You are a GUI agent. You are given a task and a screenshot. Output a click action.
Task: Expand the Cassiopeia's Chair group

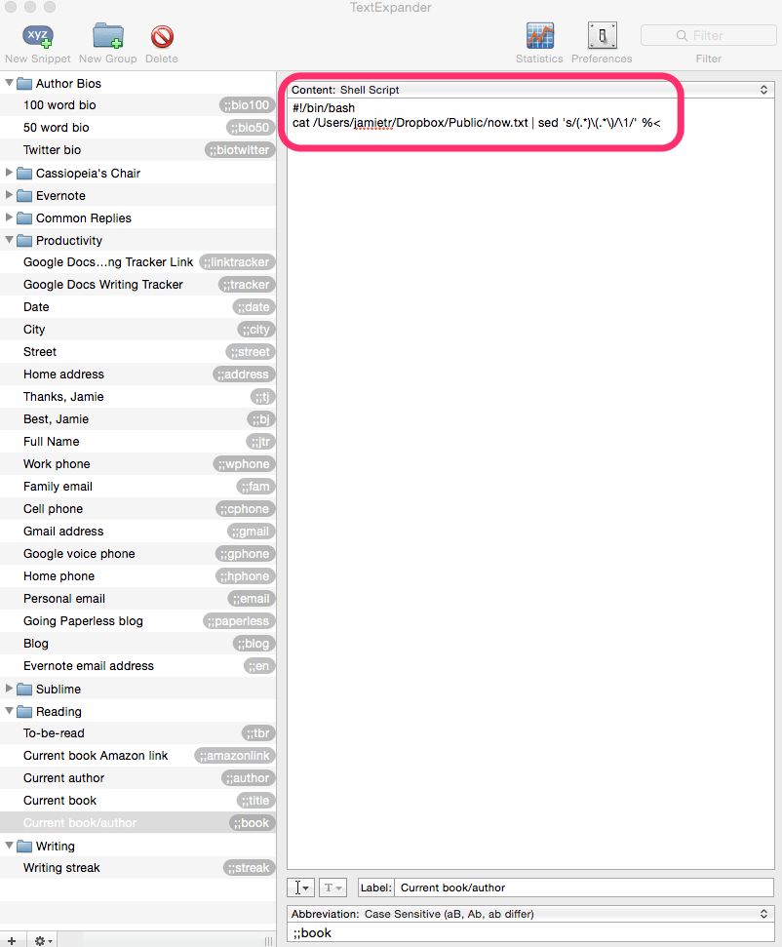[x=9, y=173]
